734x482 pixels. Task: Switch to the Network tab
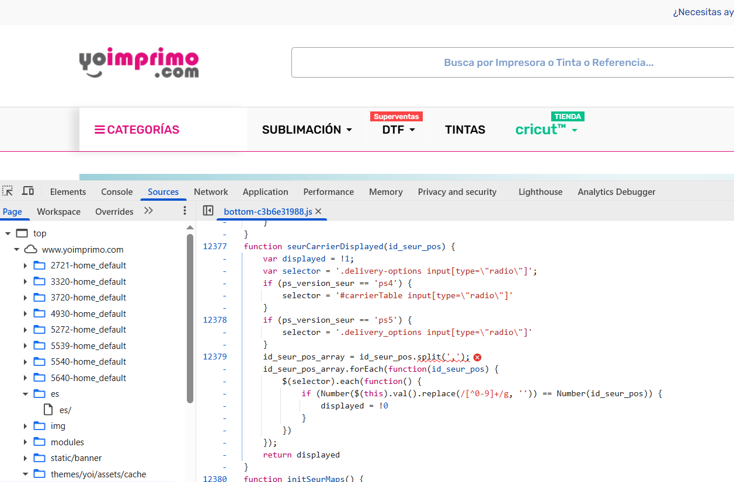211,191
